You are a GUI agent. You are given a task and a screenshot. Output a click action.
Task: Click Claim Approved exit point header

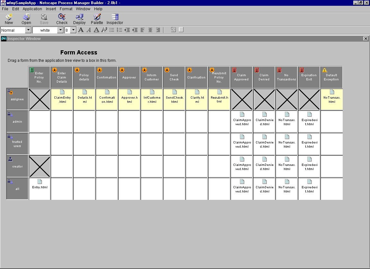click(241, 77)
